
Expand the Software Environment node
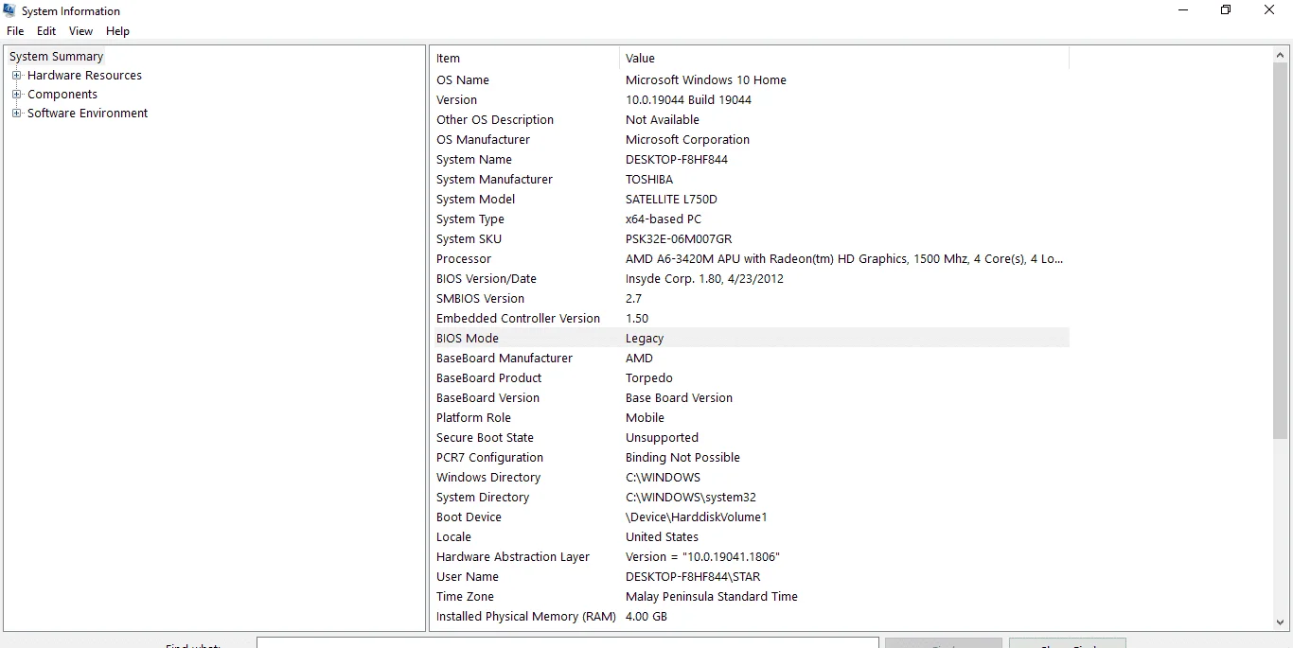coord(16,114)
